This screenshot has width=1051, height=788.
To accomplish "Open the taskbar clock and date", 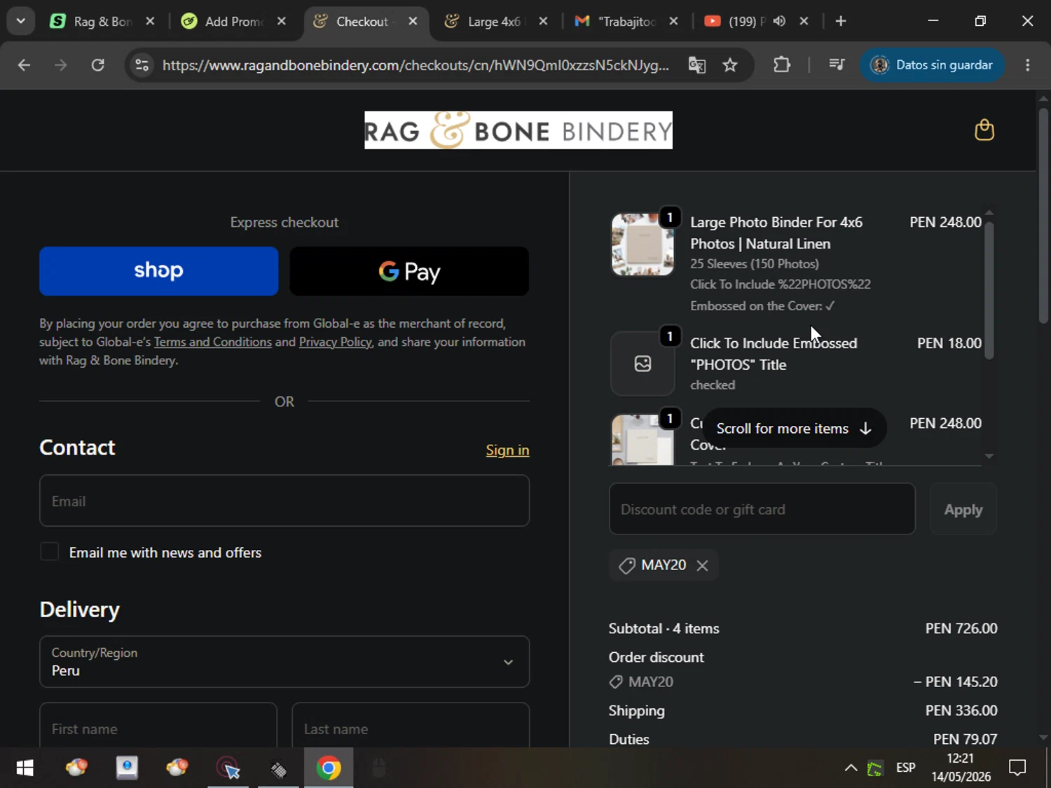I will (x=961, y=768).
